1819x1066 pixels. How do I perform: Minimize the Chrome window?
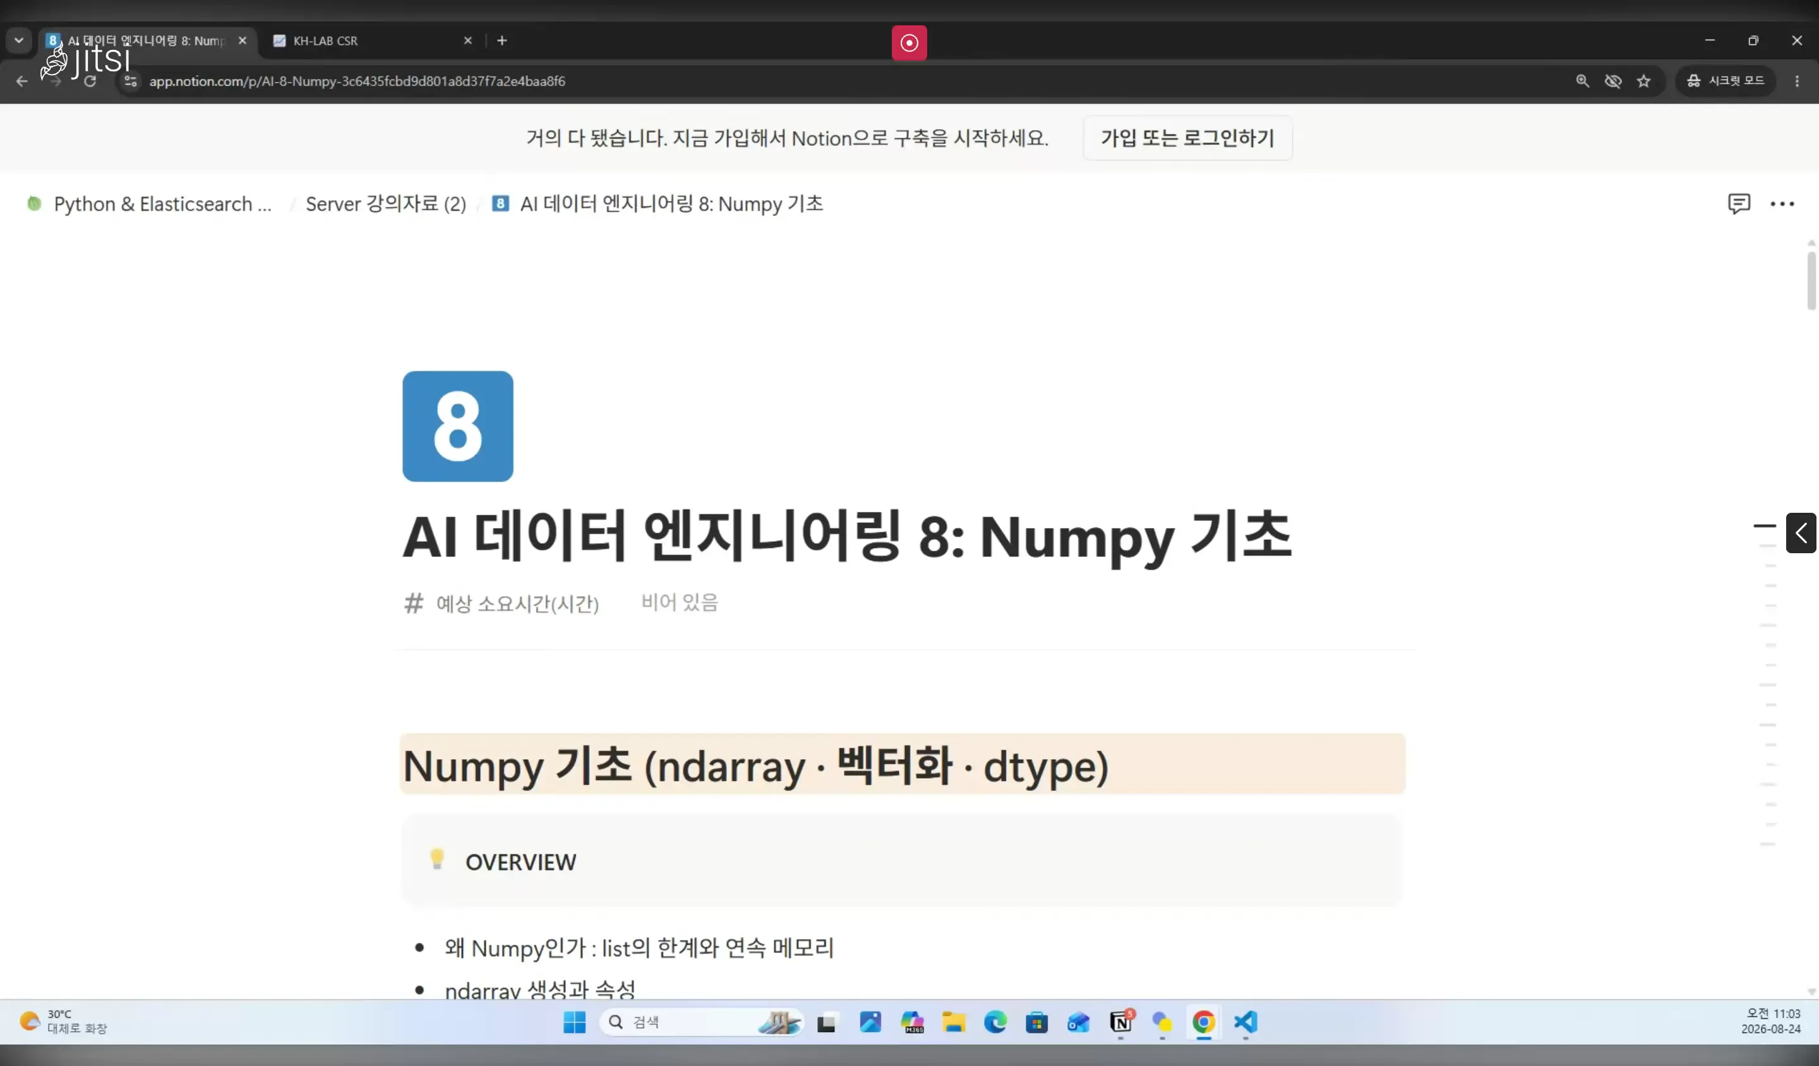click(x=1709, y=40)
